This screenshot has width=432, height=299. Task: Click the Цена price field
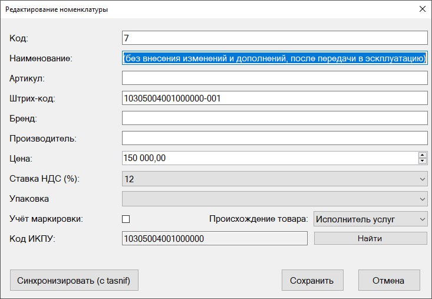click(x=269, y=158)
